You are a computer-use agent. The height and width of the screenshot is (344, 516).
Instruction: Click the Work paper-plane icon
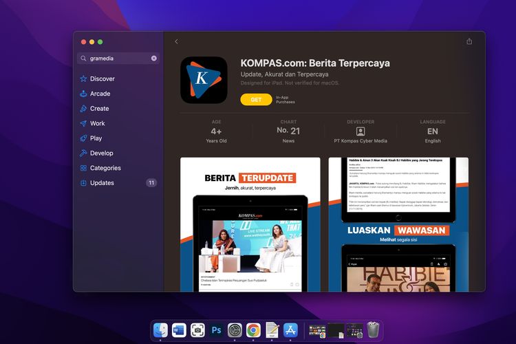coord(83,123)
